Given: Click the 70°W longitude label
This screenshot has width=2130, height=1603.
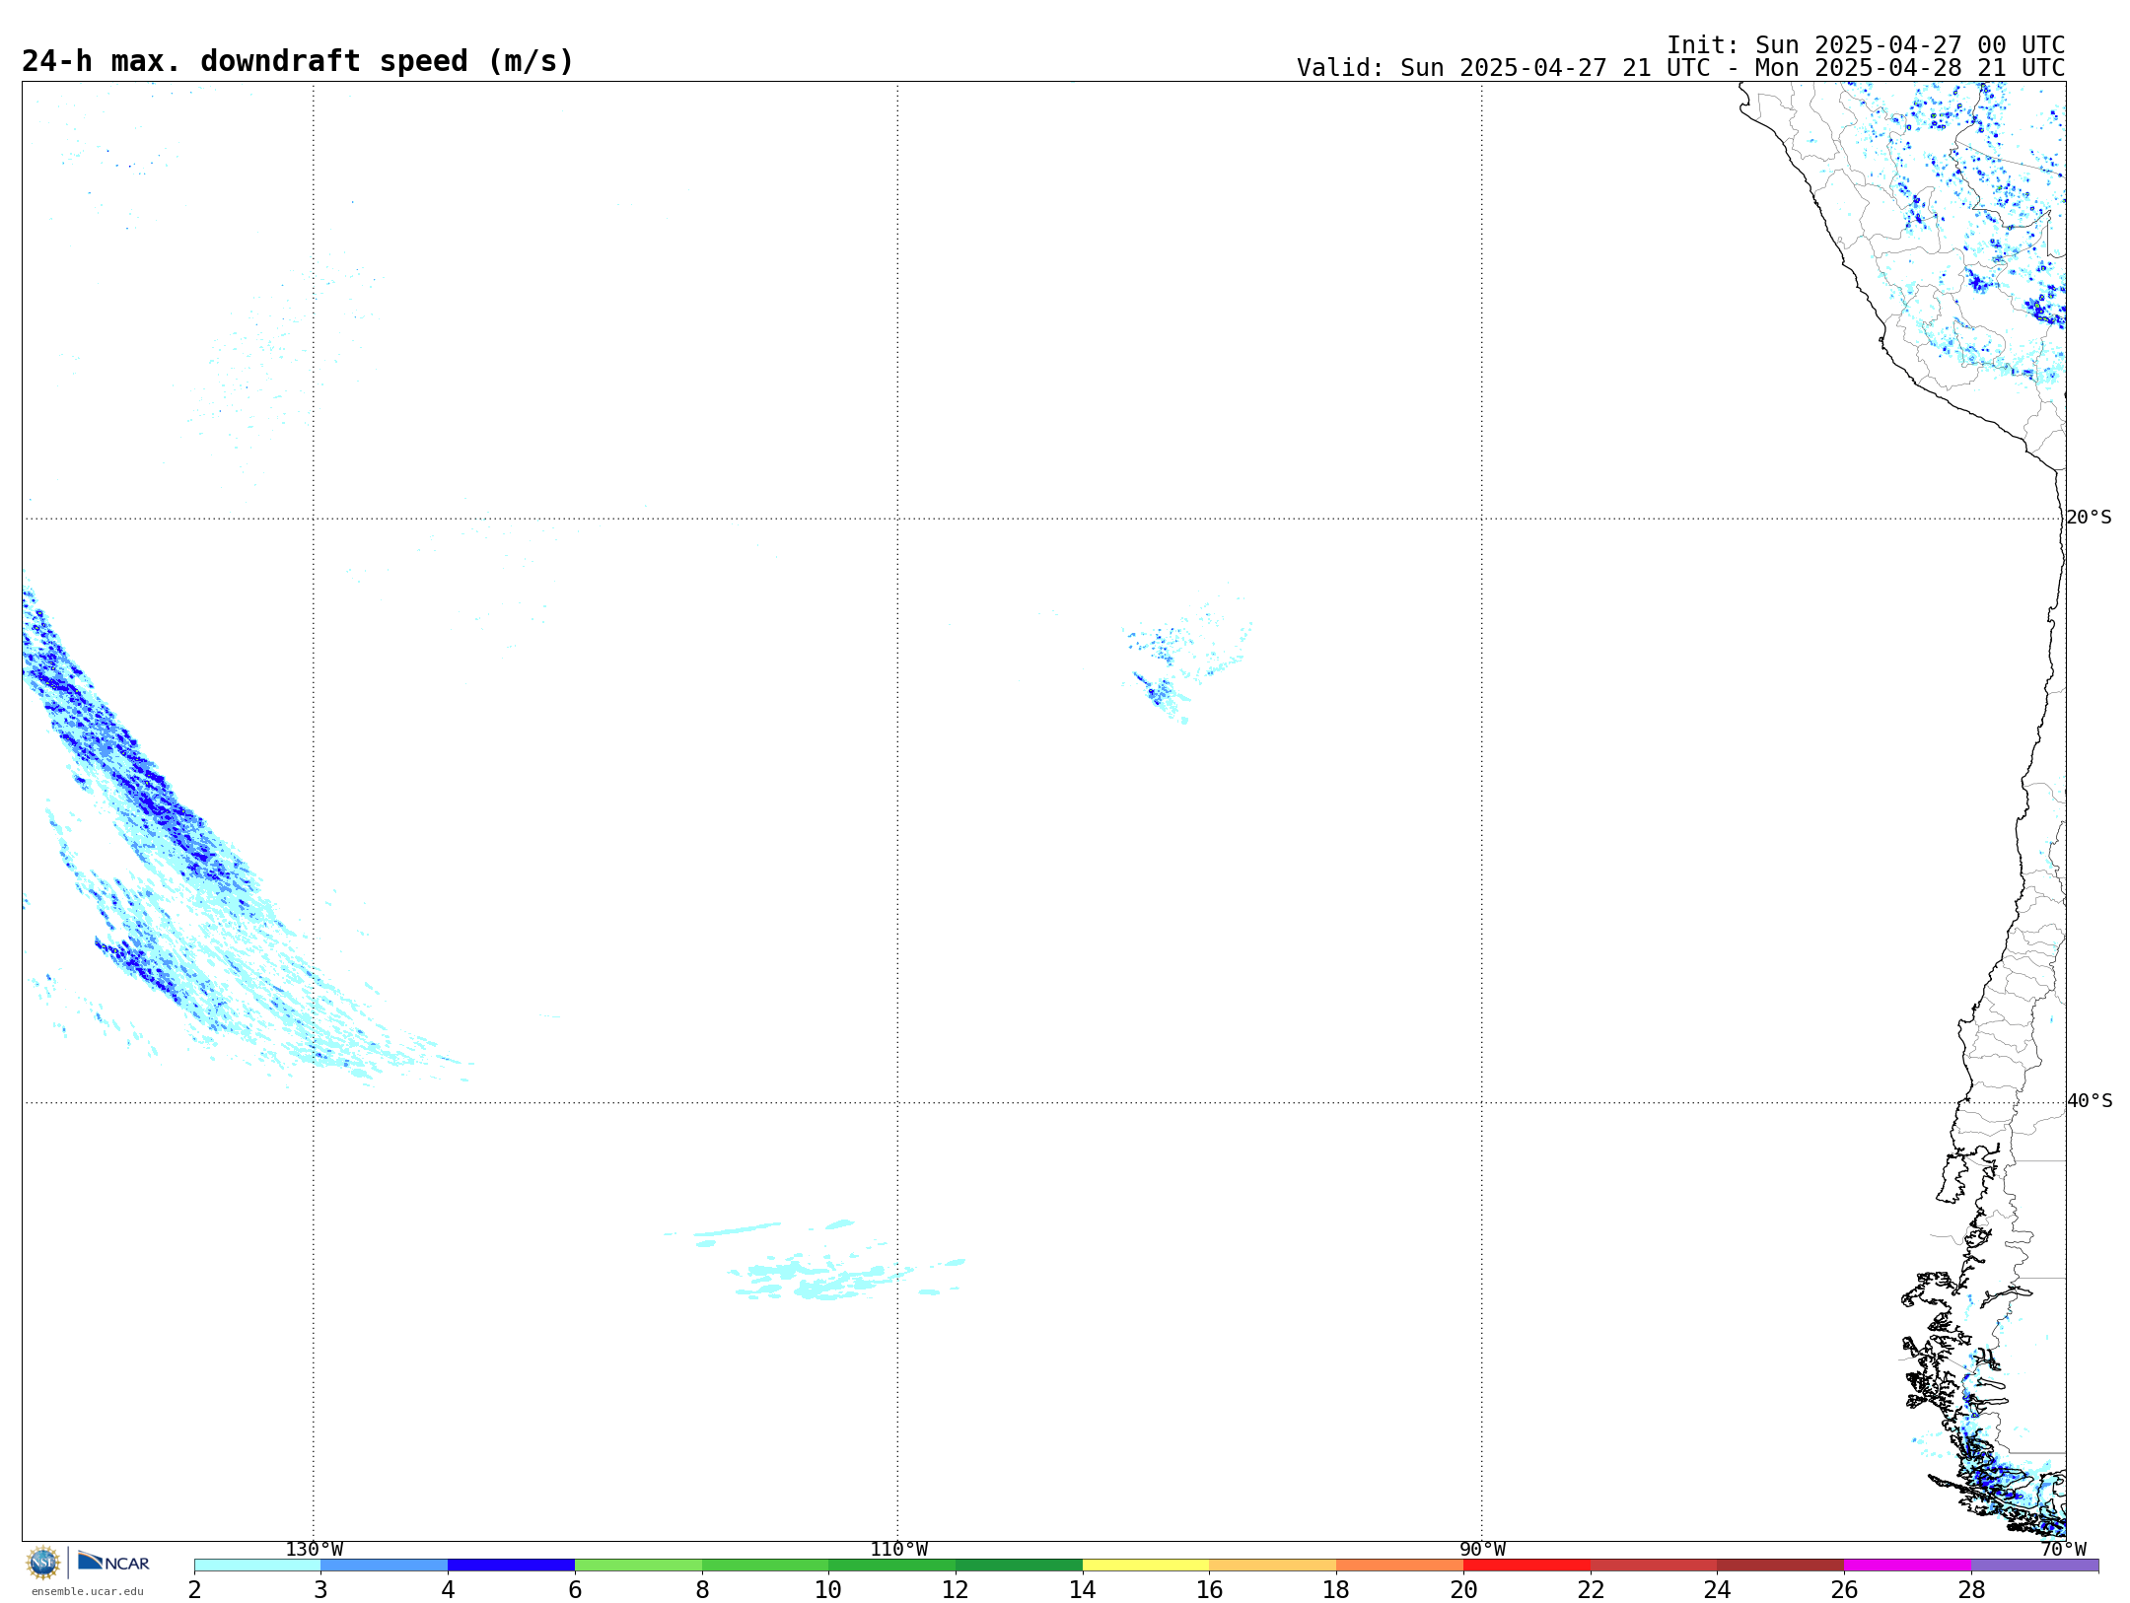Looking at the screenshot, I should click(x=2063, y=1550).
